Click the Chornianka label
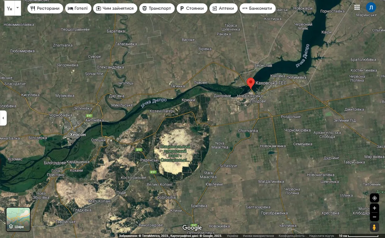Screen dimensions: 385x238 [248, 131]
